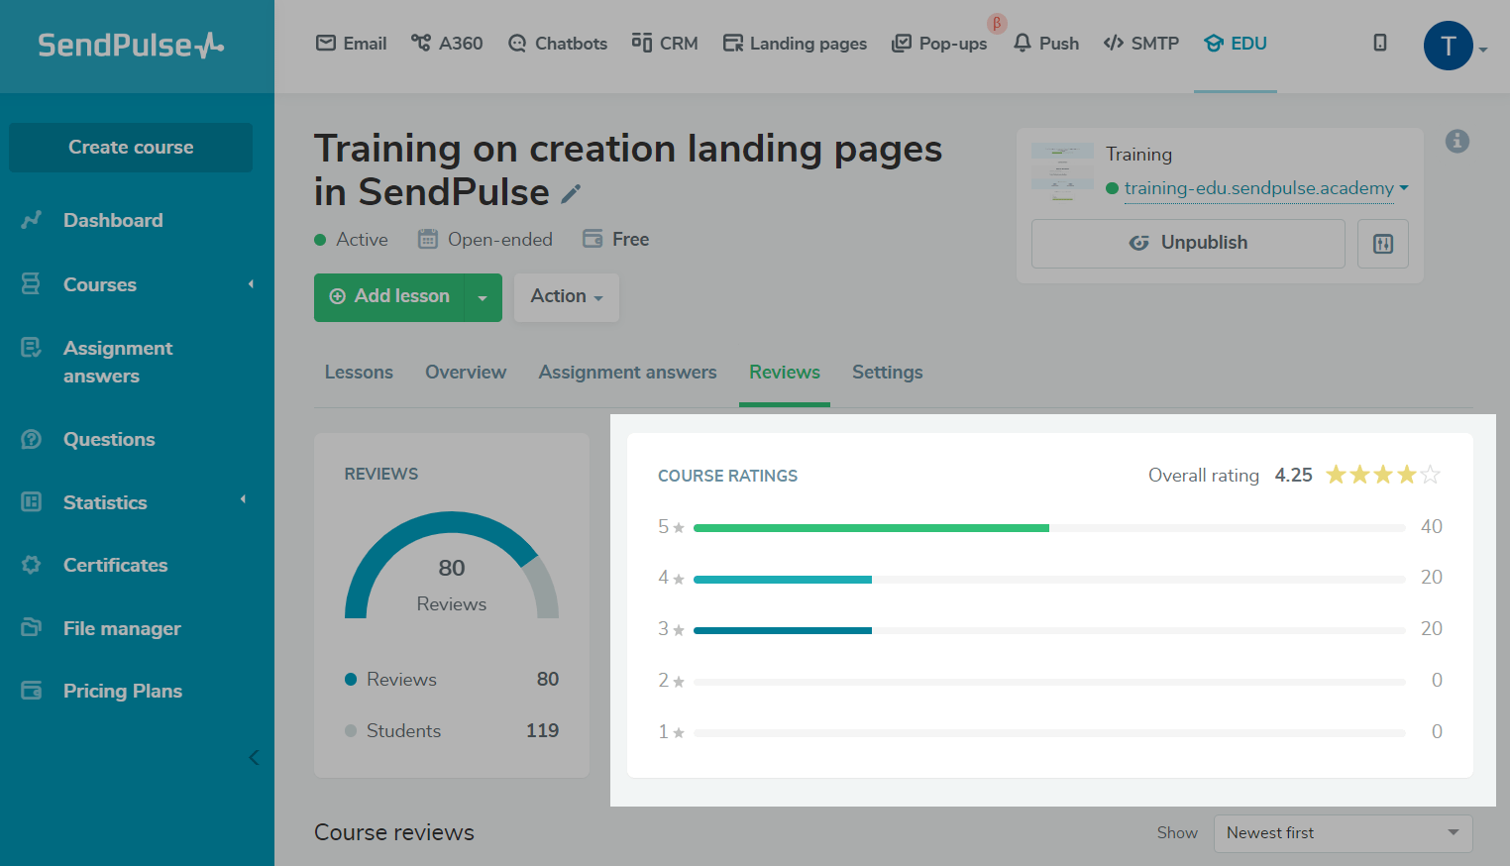This screenshot has width=1510, height=866.
Task: Collapse the sidebar with the chevron
Action: point(254,758)
